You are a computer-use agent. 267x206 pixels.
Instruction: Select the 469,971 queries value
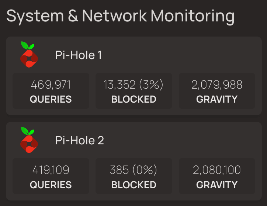click(x=51, y=85)
